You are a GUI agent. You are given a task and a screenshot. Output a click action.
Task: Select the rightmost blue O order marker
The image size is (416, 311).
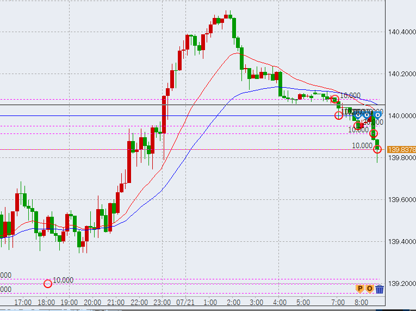376,114
